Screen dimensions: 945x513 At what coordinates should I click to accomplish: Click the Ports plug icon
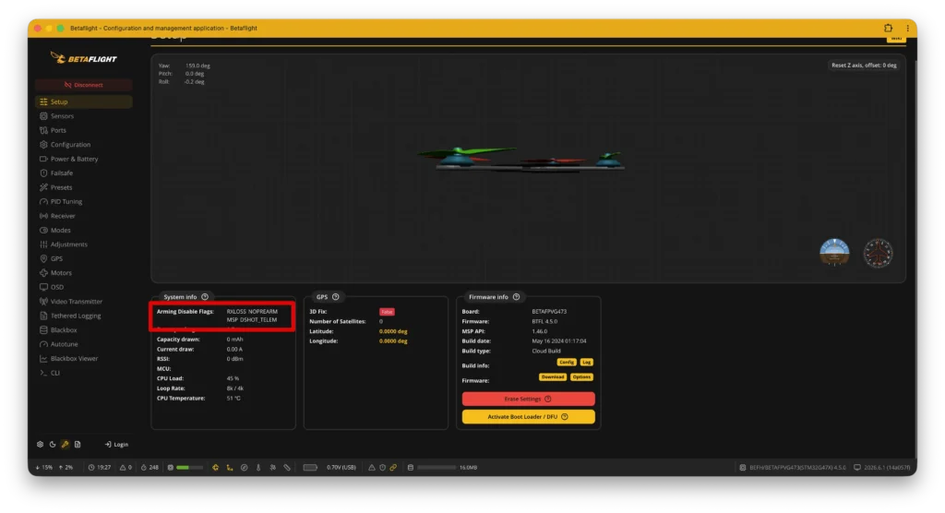[x=43, y=130]
